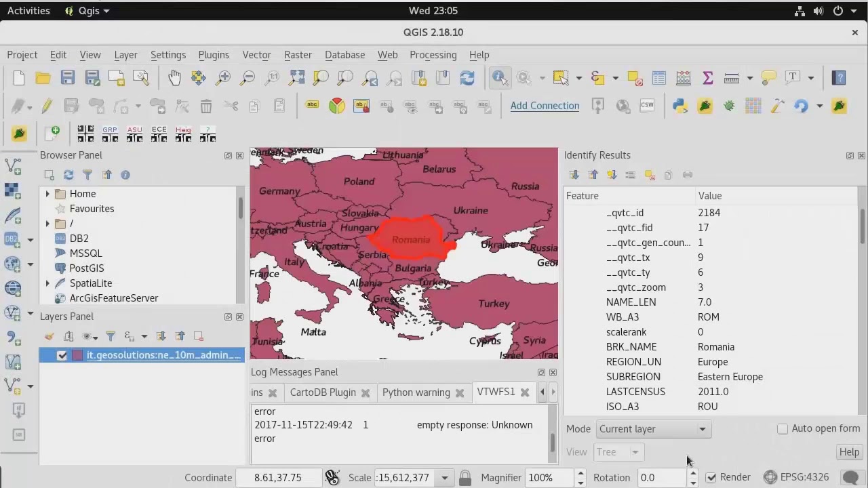Click the Coordinate input field

pos(277,478)
